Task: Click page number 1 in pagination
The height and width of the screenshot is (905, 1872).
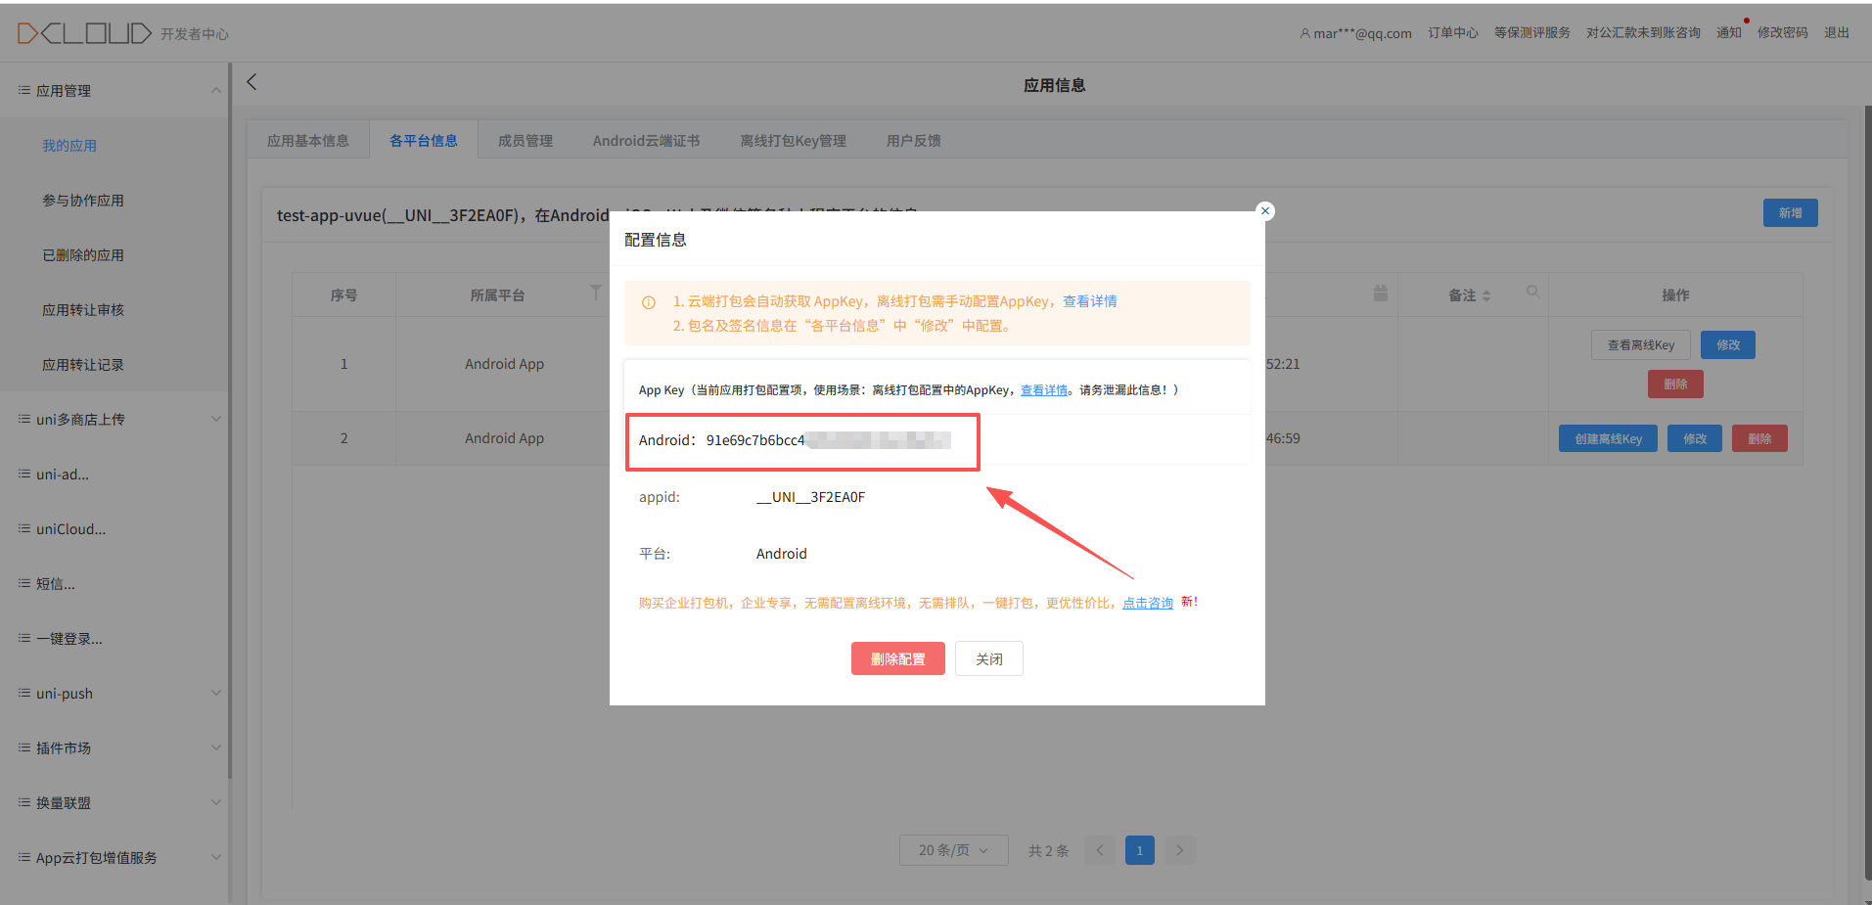Action: tap(1139, 850)
